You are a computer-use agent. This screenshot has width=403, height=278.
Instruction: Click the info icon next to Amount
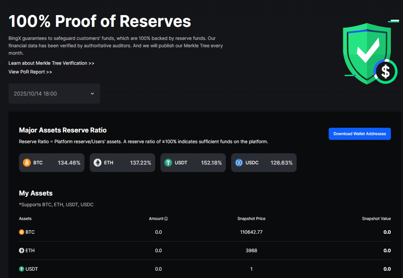point(166,219)
